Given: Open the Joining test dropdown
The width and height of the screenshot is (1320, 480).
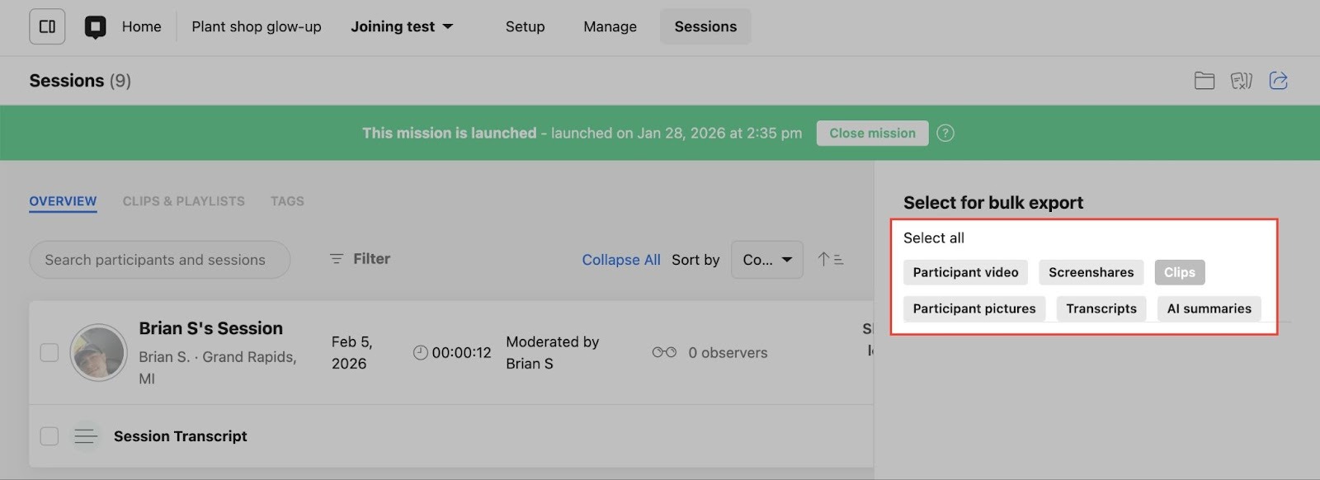Looking at the screenshot, I should [402, 26].
